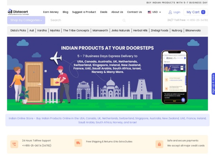Click the secure payments lock icon
Image resolution: width=215 pixels, height=161 pixels.
tap(159, 144)
